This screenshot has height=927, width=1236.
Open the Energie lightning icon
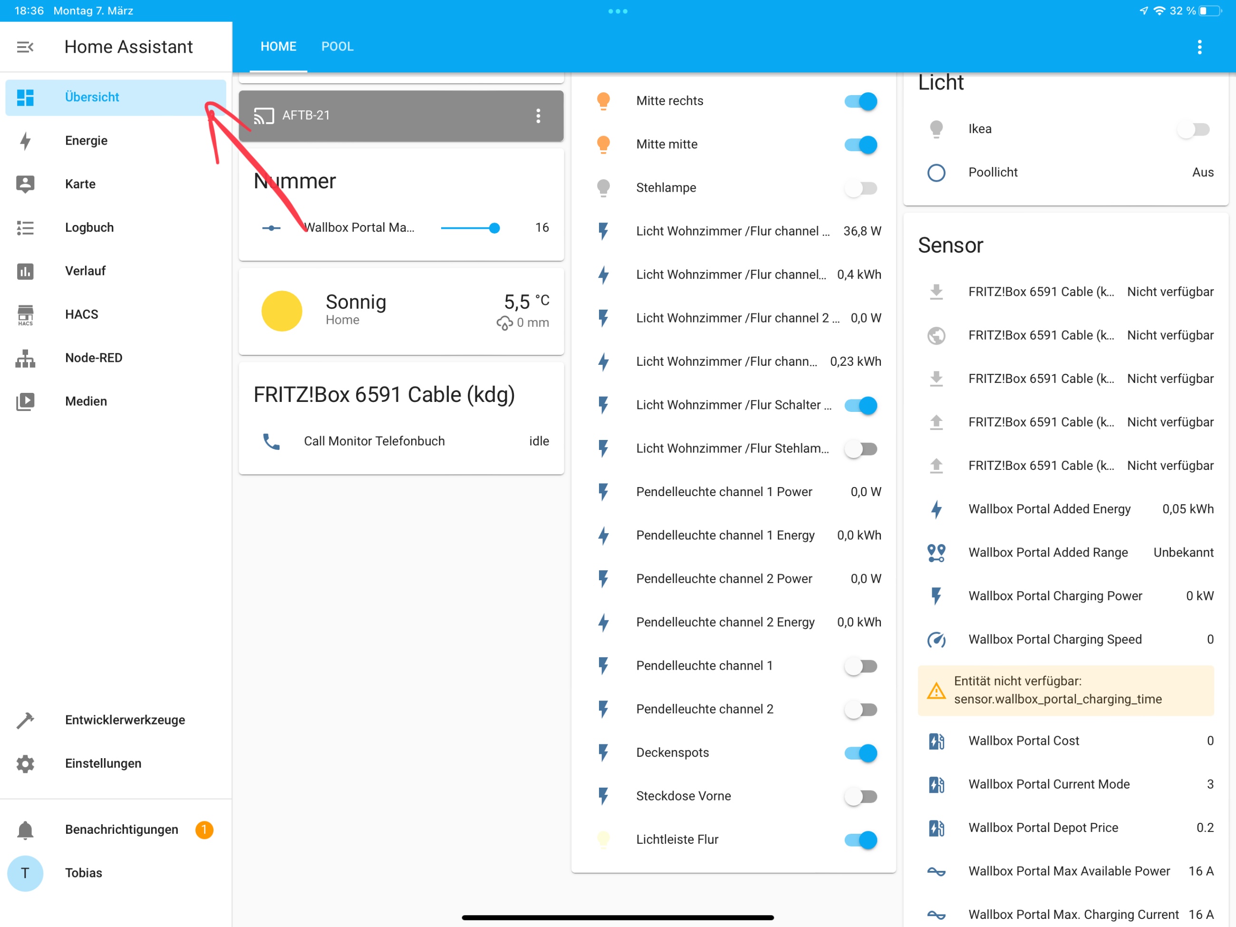(x=25, y=141)
